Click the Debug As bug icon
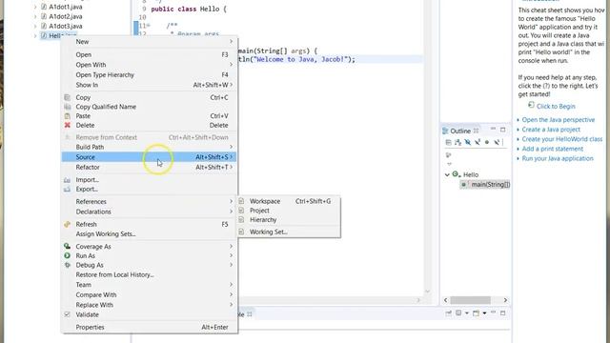 (68, 265)
